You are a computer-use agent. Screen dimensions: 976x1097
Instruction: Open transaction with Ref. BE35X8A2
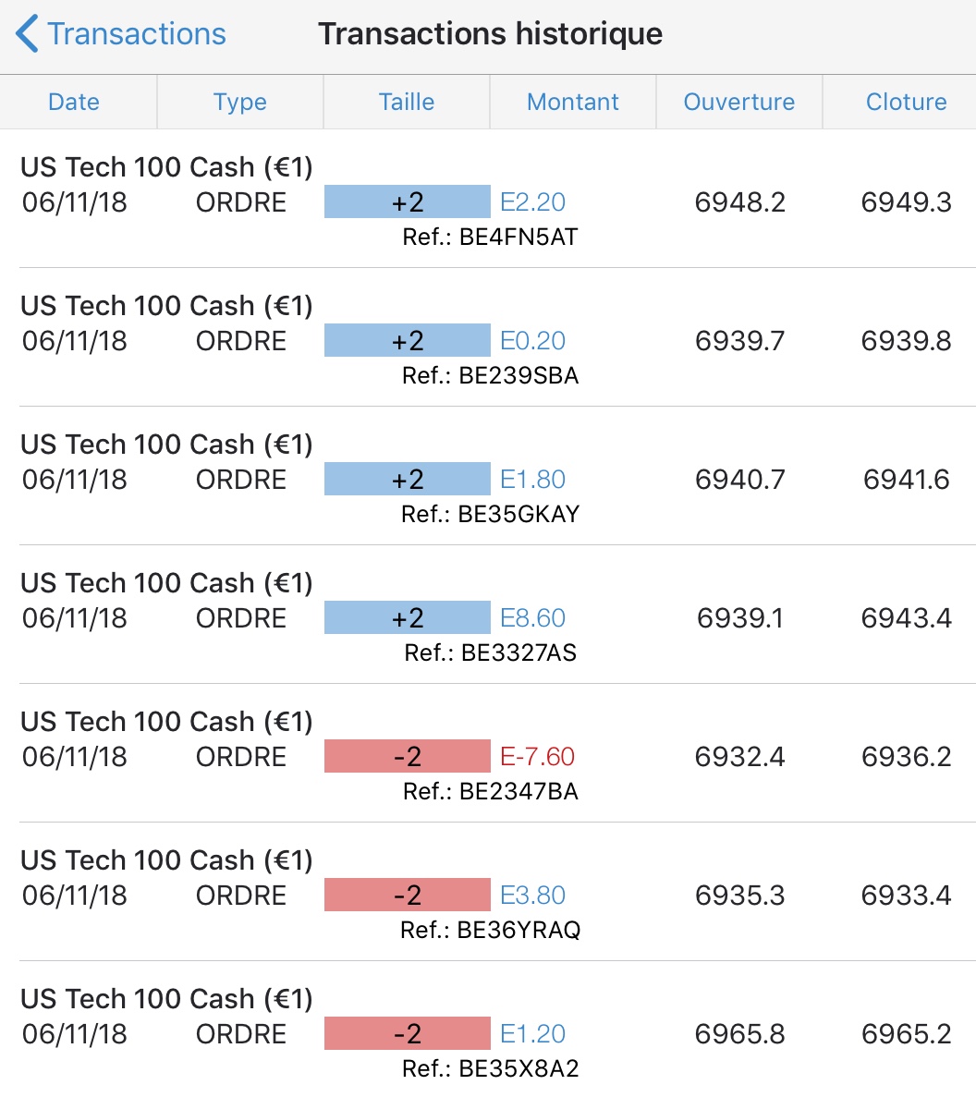coord(490,1068)
